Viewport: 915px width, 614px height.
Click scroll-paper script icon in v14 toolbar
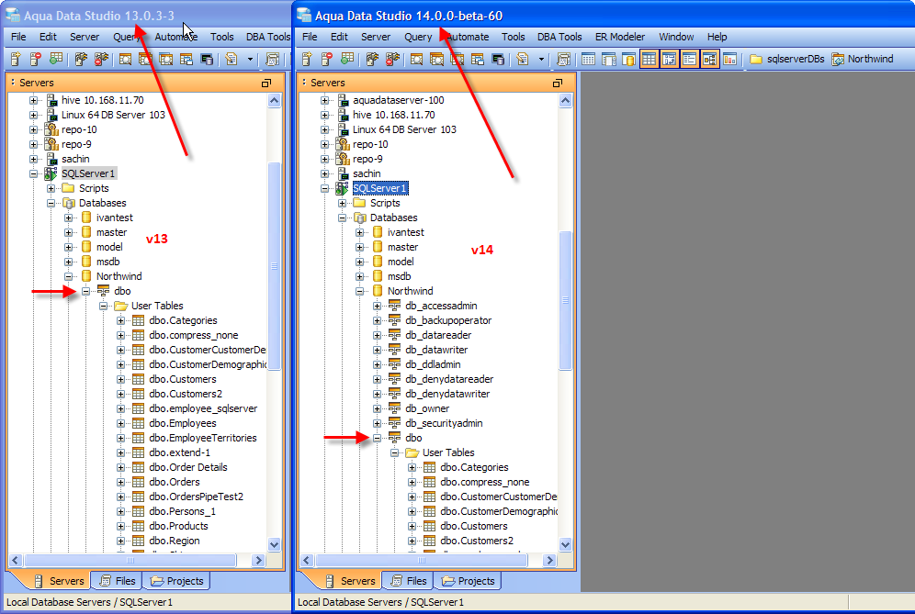coord(563,59)
